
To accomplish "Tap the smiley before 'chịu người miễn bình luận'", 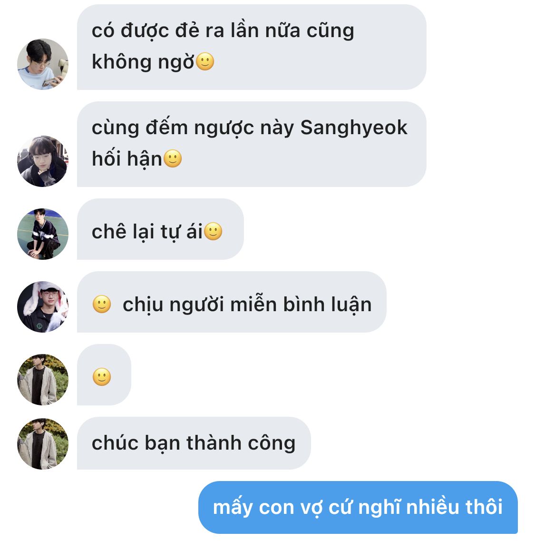I will pos(102,305).
